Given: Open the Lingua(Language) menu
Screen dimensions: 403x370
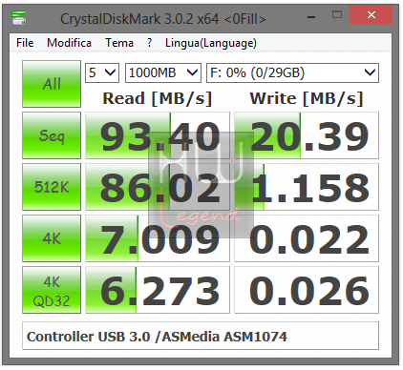Looking at the screenshot, I should [211, 43].
